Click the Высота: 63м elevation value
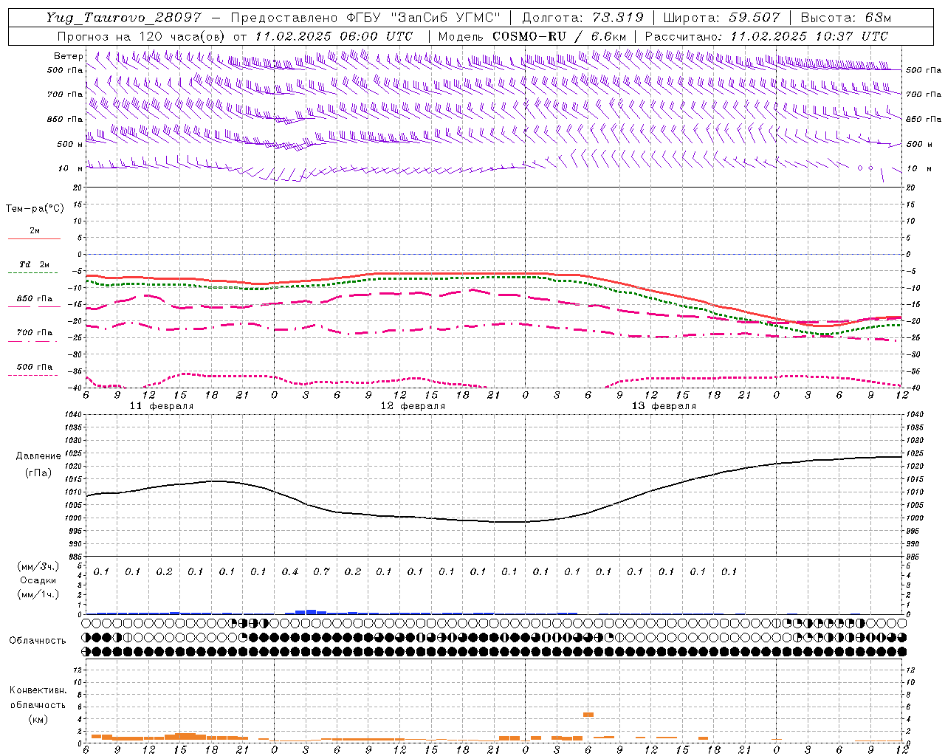Screen dimensions: 945x756 (x=845, y=18)
